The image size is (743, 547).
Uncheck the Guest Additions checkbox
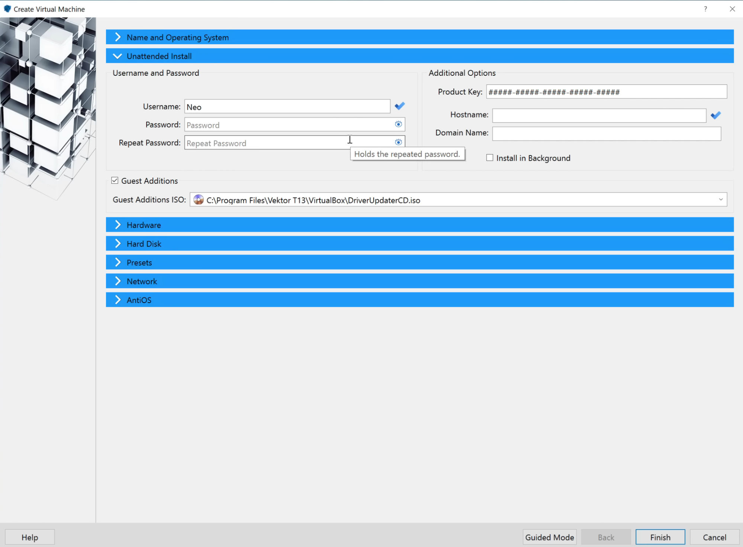click(115, 180)
